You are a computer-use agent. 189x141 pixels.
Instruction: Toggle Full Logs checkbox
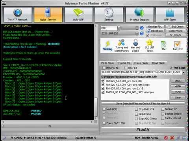171,68
